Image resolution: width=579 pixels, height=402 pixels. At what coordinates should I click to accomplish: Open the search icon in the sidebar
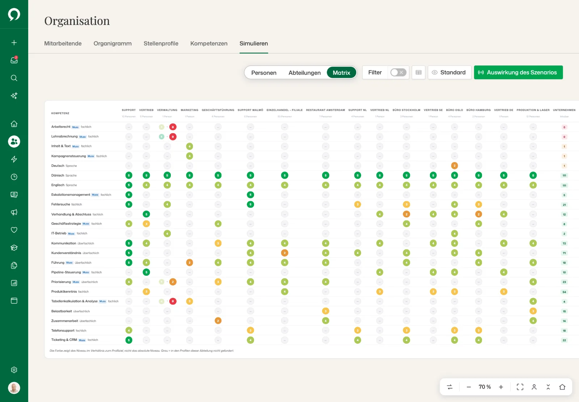pyautogui.click(x=14, y=78)
